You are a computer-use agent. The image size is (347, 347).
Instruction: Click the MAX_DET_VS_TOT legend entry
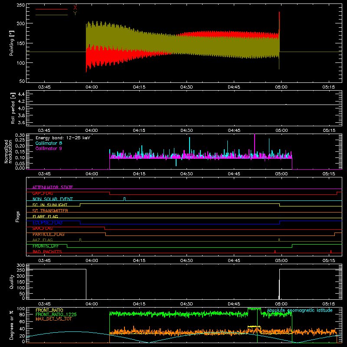click(54, 319)
